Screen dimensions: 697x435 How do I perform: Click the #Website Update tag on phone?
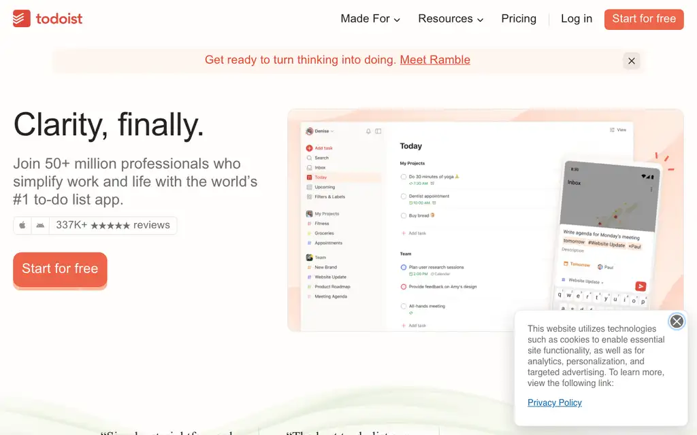(606, 244)
